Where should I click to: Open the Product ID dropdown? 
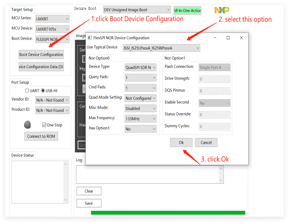coord(52,110)
